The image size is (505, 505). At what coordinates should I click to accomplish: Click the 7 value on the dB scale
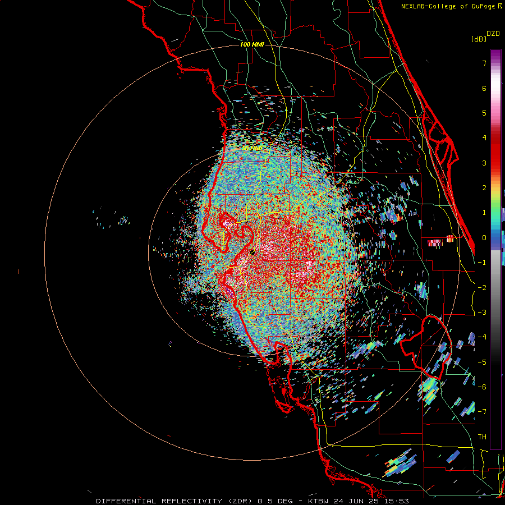484,63
